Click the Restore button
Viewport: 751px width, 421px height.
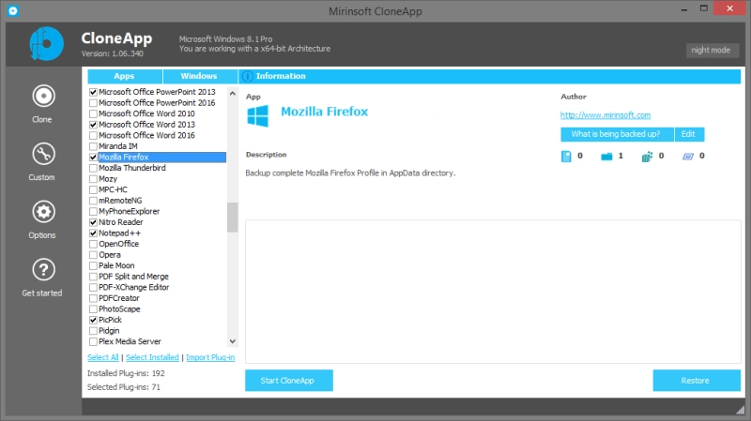coord(697,381)
